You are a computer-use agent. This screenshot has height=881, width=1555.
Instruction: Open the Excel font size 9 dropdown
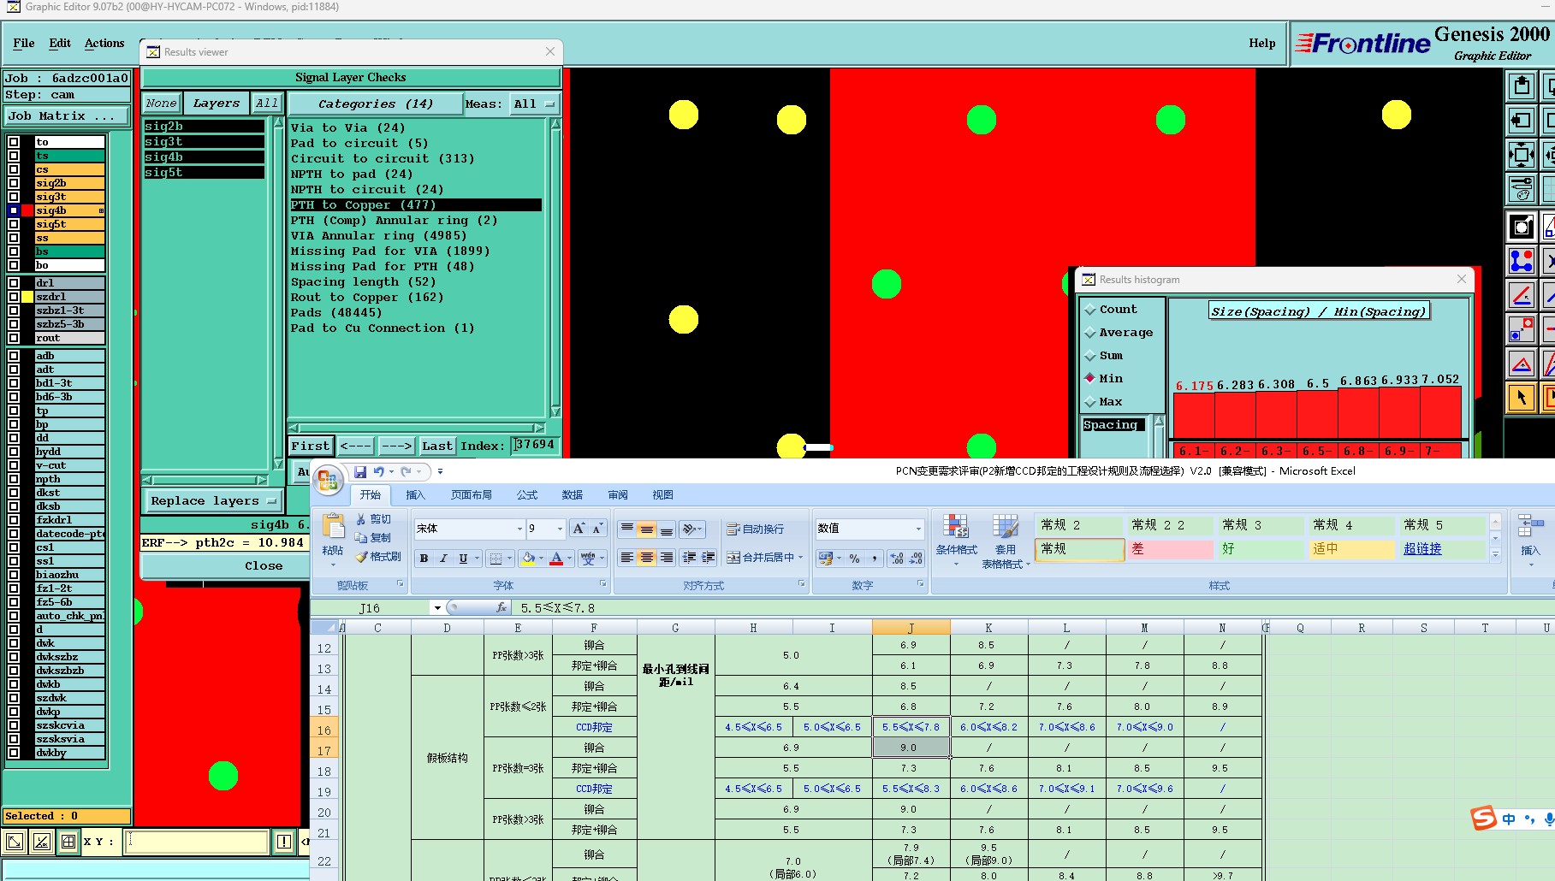click(561, 529)
